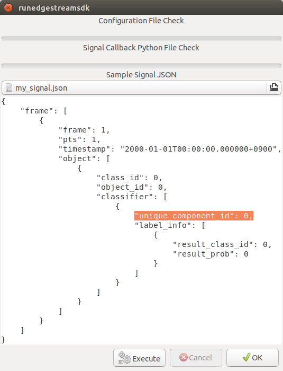Click the red X icon on Cancel

tap(184, 357)
